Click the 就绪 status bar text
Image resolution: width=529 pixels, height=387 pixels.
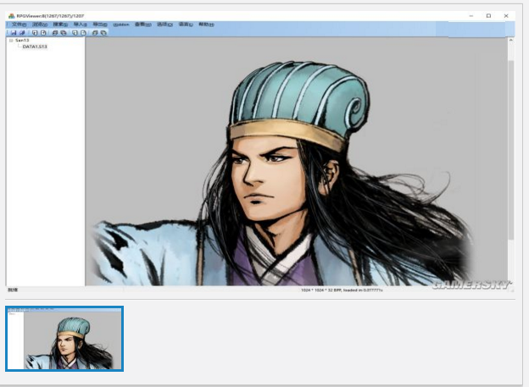pos(13,290)
